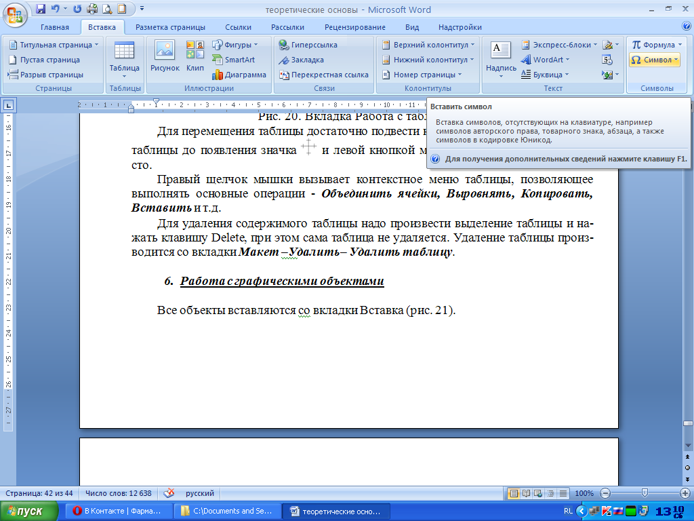This screenshot has height=521, width=694.
Task: Open the Разметка страницы tab
Action: tap(170, 27)
